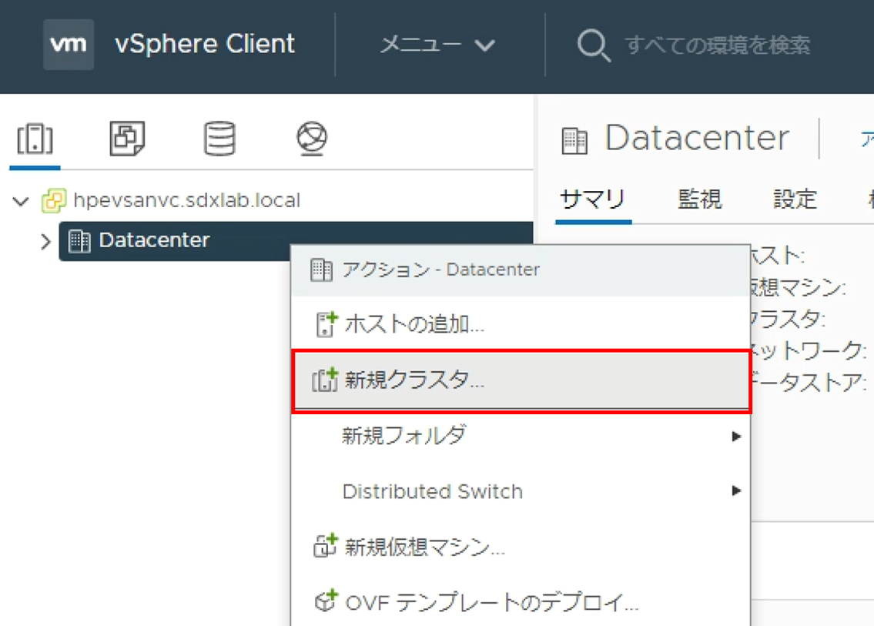
Task: Select ホストの追加... from context menu
Action: pos(521,324)
